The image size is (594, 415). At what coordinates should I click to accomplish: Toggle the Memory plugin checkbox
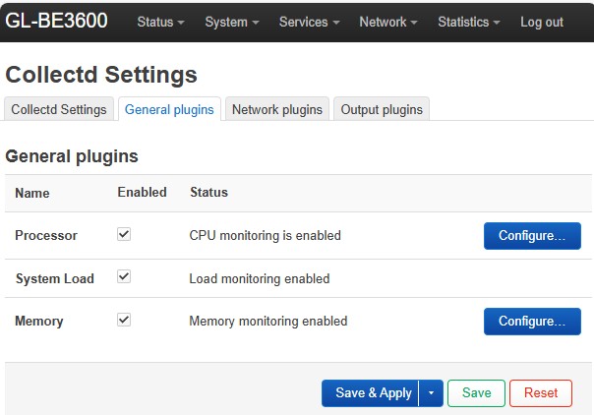click(x=124, y=320)
